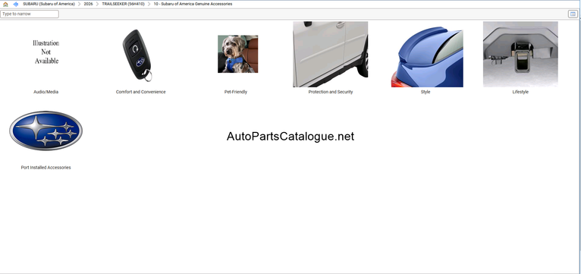
Task: Open the Lifestyle hitch thumbnail
Action: click(520, 54)
